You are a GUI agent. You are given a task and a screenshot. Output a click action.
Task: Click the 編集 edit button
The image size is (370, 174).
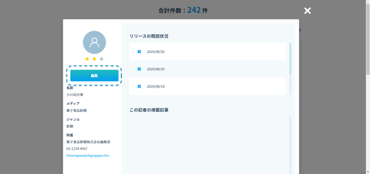coord(94,75)
